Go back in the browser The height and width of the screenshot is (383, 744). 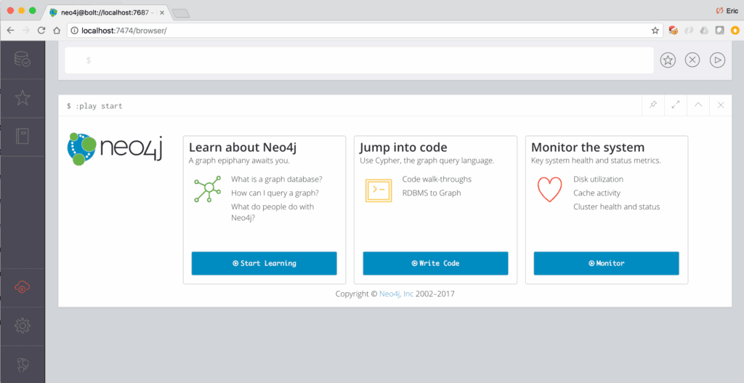pos(10,31)
